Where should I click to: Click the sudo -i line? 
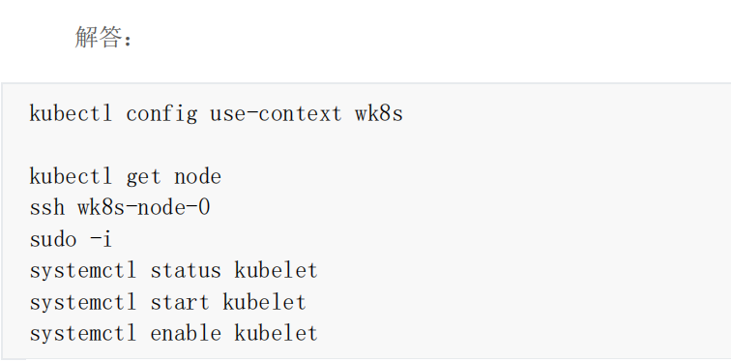point(71,239)
